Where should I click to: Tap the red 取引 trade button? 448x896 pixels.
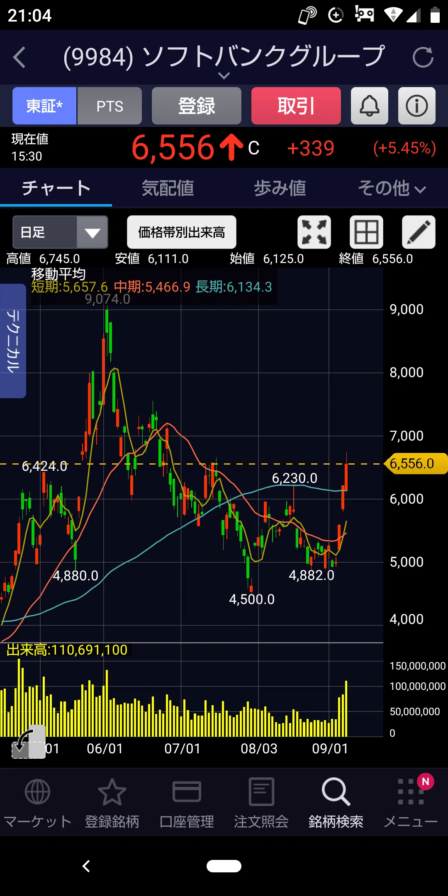(x=296, y=106)
